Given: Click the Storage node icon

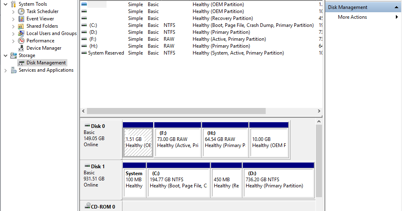Looking at the screenshot, I should pyautogui.click(x=13, y=55).
